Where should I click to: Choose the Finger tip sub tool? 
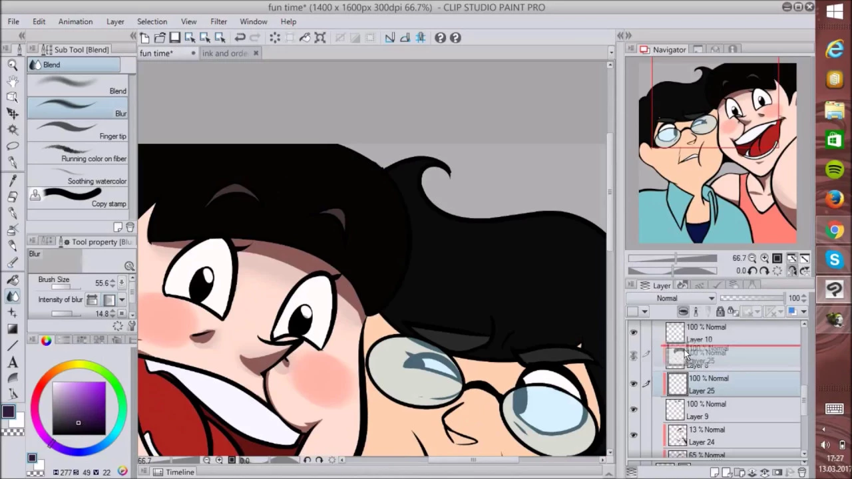[x=78, y=130]
